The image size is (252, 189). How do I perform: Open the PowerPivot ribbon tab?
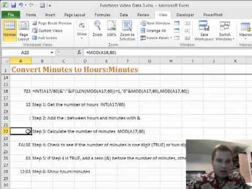click(213, 15)
